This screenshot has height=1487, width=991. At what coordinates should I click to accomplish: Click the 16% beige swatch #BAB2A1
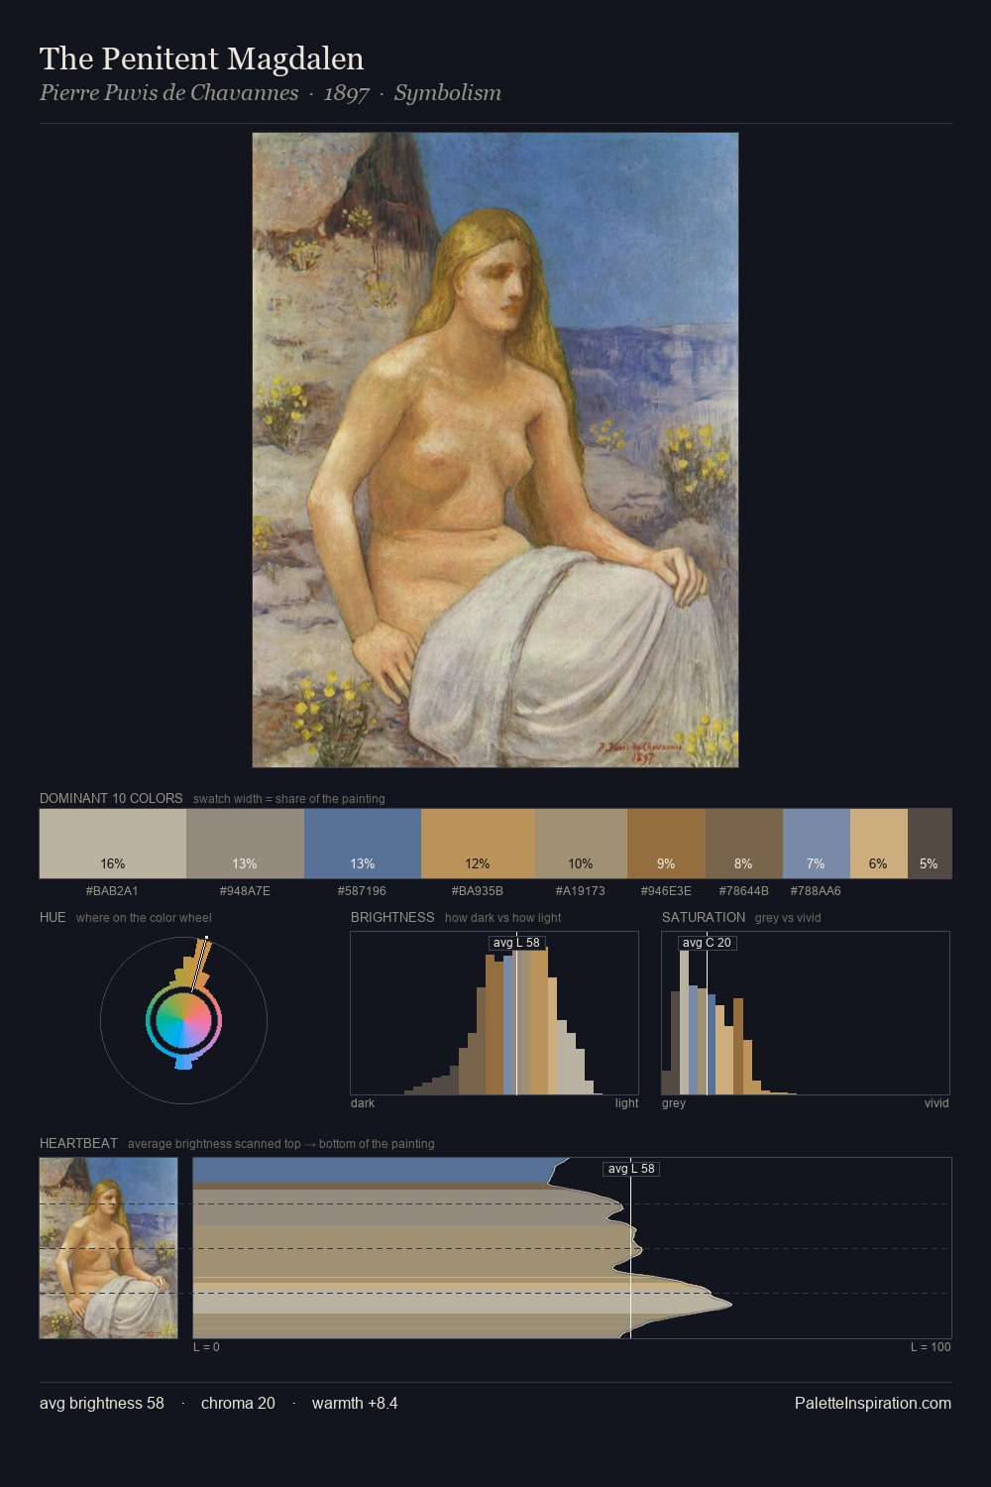[113, 844]
